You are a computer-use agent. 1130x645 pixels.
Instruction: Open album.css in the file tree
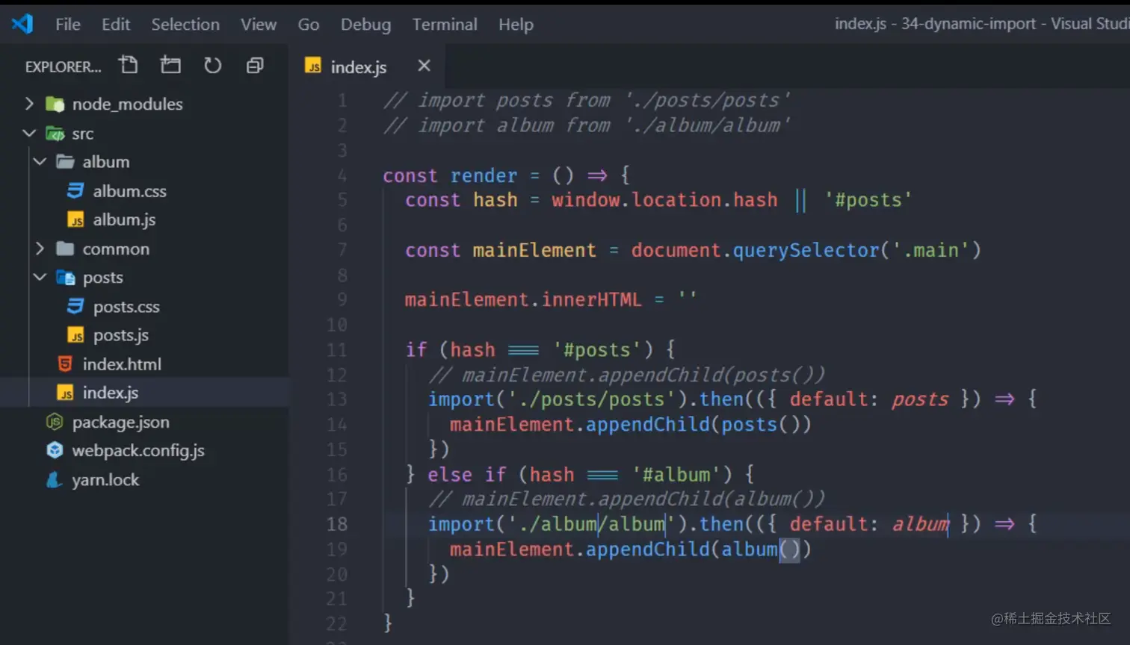[129, 191]
